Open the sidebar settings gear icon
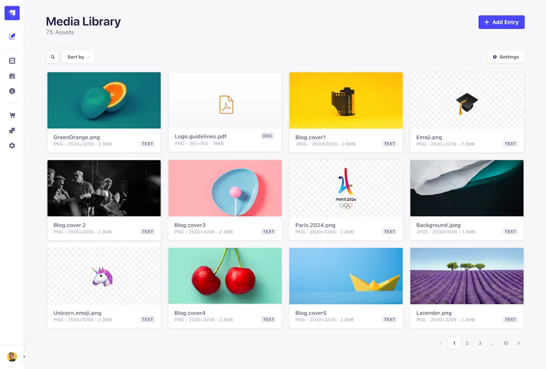Viewport: 546px width, 369px height. pos(12,146)
